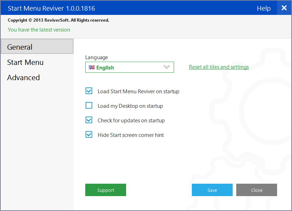Click the gray Close button

256,190
